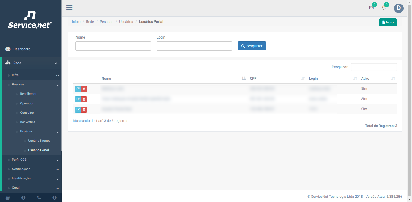Open the phone icon in sidebar footer
412x202 pixels.
click(39, 198)
